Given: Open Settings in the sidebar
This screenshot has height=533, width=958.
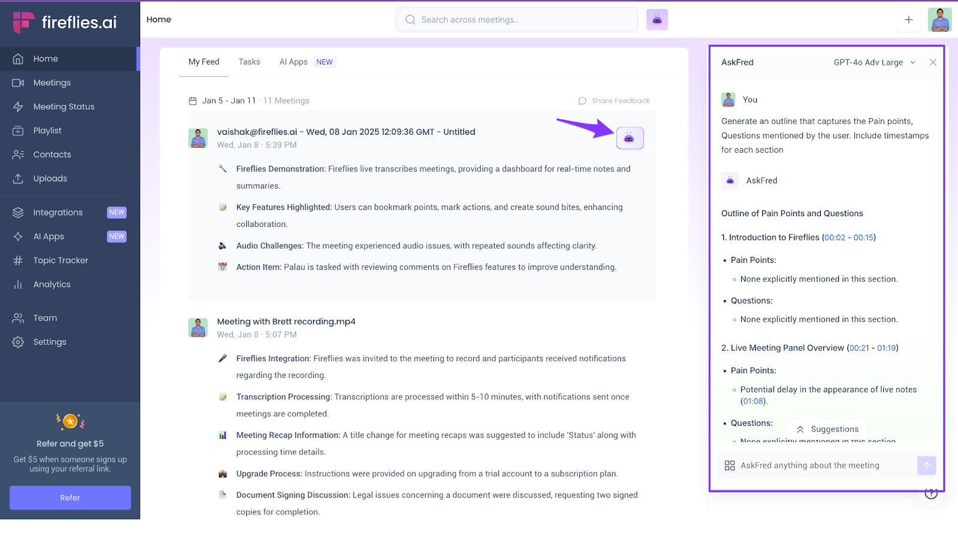Looking at the screenshot, I should [69, 342].
